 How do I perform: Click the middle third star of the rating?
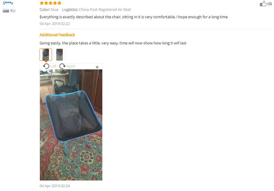(x=51, y=3)
